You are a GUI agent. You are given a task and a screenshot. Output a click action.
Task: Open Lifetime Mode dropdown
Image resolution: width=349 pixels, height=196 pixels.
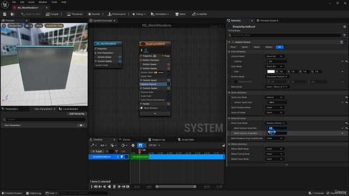tap(274, 57)
